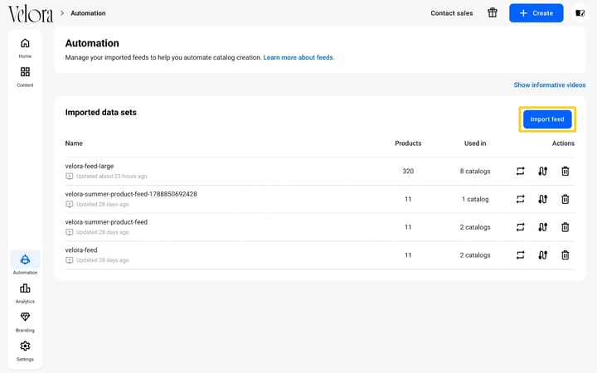Click update status icon under velora-feed-large
The width and height of the screenshot is (597, 373).
70,177
